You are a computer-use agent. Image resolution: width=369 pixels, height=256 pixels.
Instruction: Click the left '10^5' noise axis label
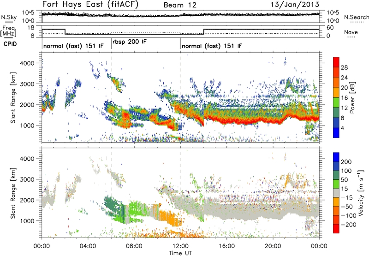click(28, 13)
